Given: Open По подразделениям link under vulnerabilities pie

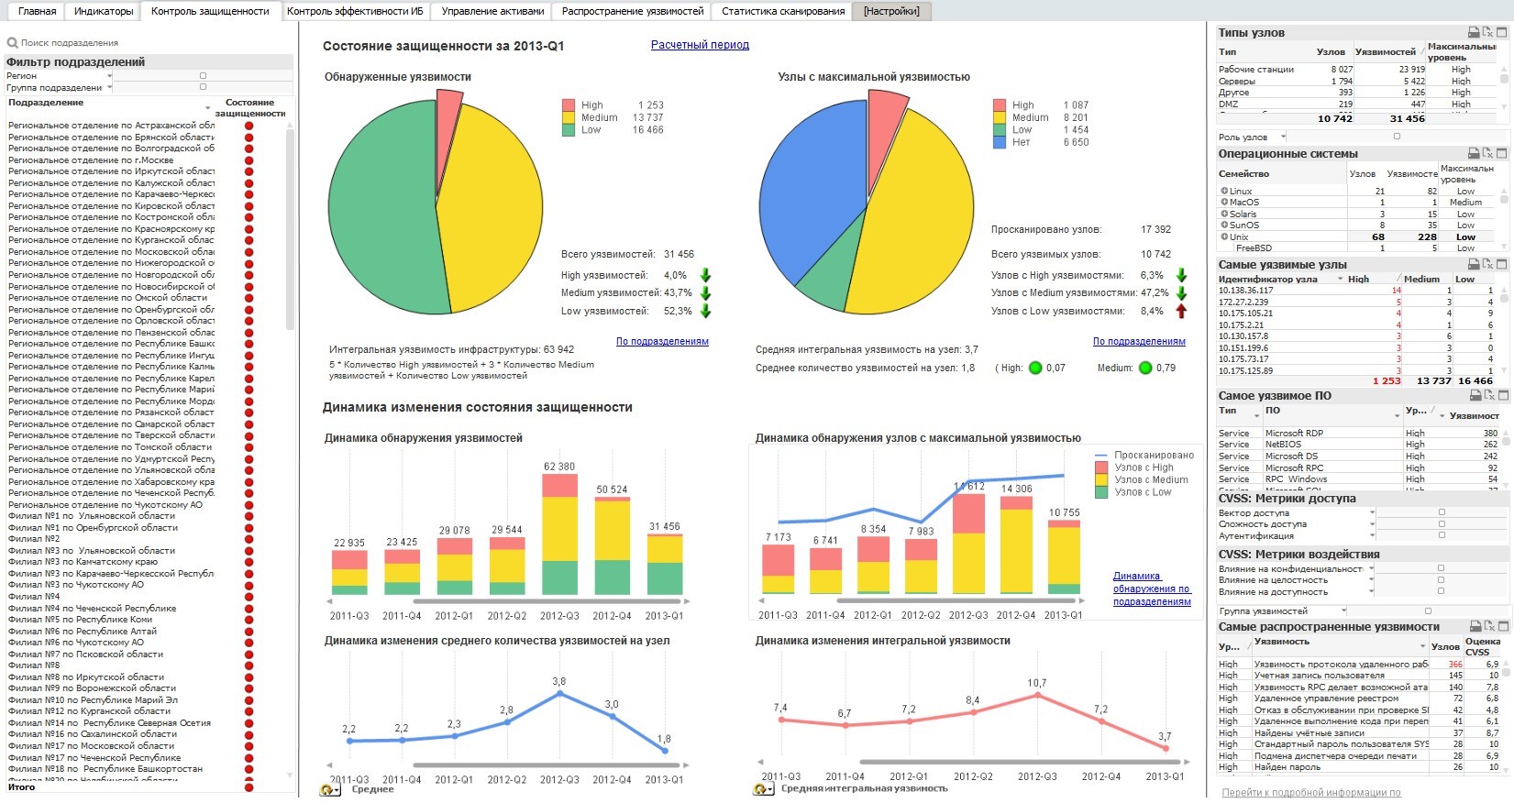Looking at the screenshot, I should tap(662, 341).
